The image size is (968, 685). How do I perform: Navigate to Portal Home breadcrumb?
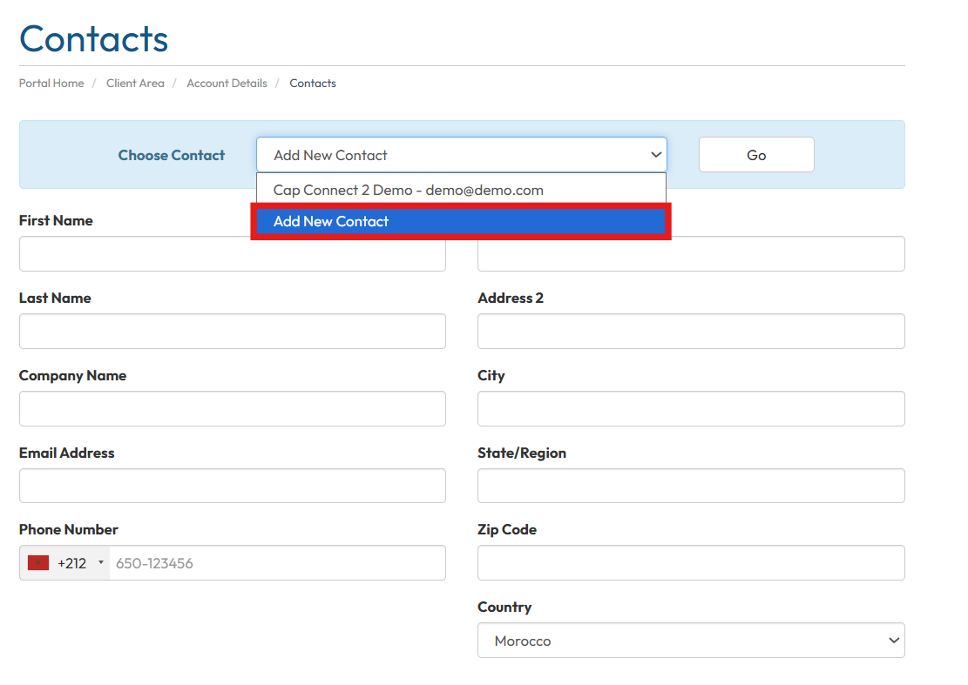[x=51, y=84]
